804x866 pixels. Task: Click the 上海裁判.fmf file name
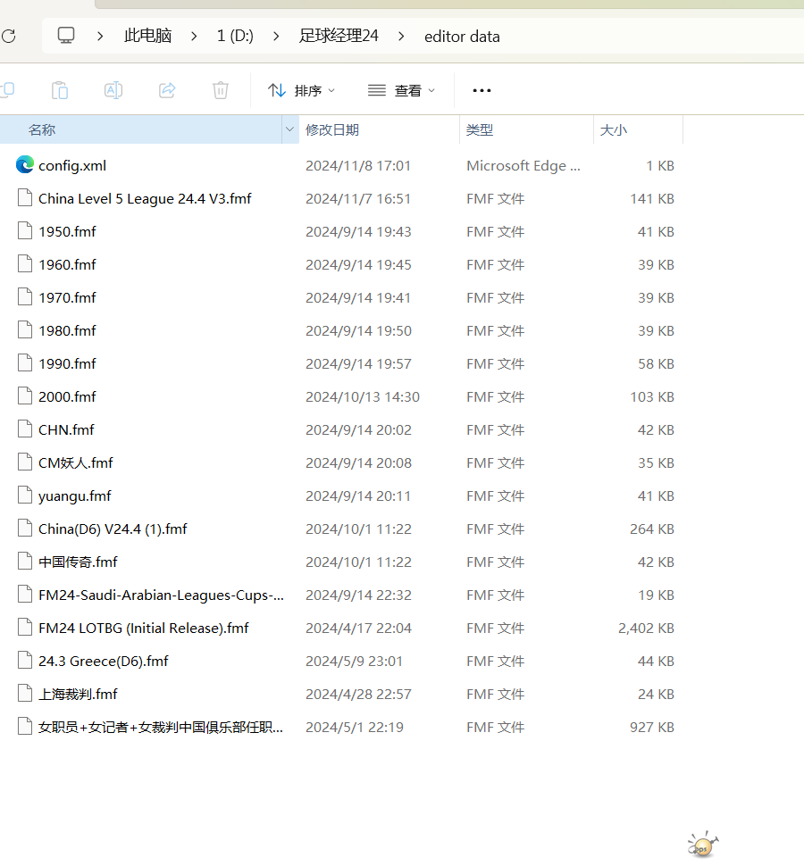(x=78, y=695)
